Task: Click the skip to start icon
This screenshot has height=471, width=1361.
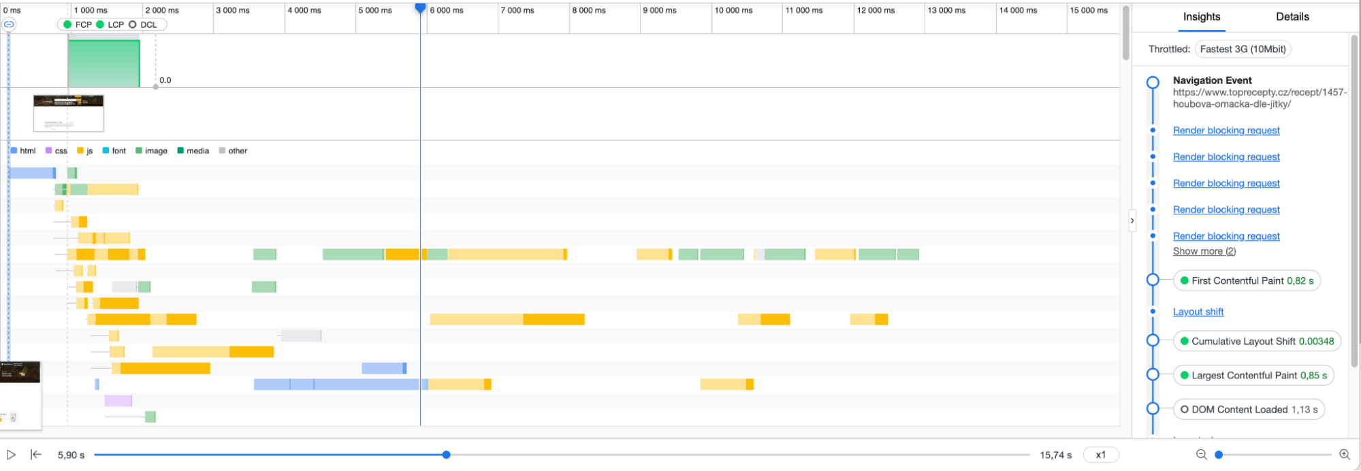Action: pos(36,455)
